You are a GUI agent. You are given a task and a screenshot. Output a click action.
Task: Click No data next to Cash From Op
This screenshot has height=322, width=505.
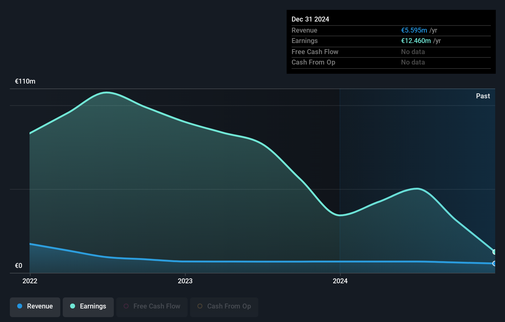pyautogui.click(x=413, y=62)
